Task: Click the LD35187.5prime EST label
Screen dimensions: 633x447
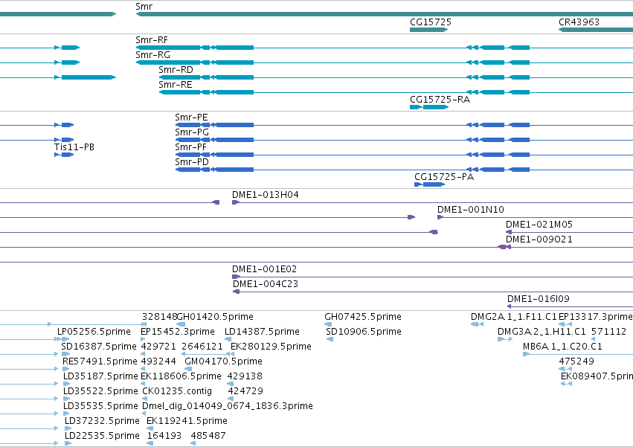Action: 100,377
